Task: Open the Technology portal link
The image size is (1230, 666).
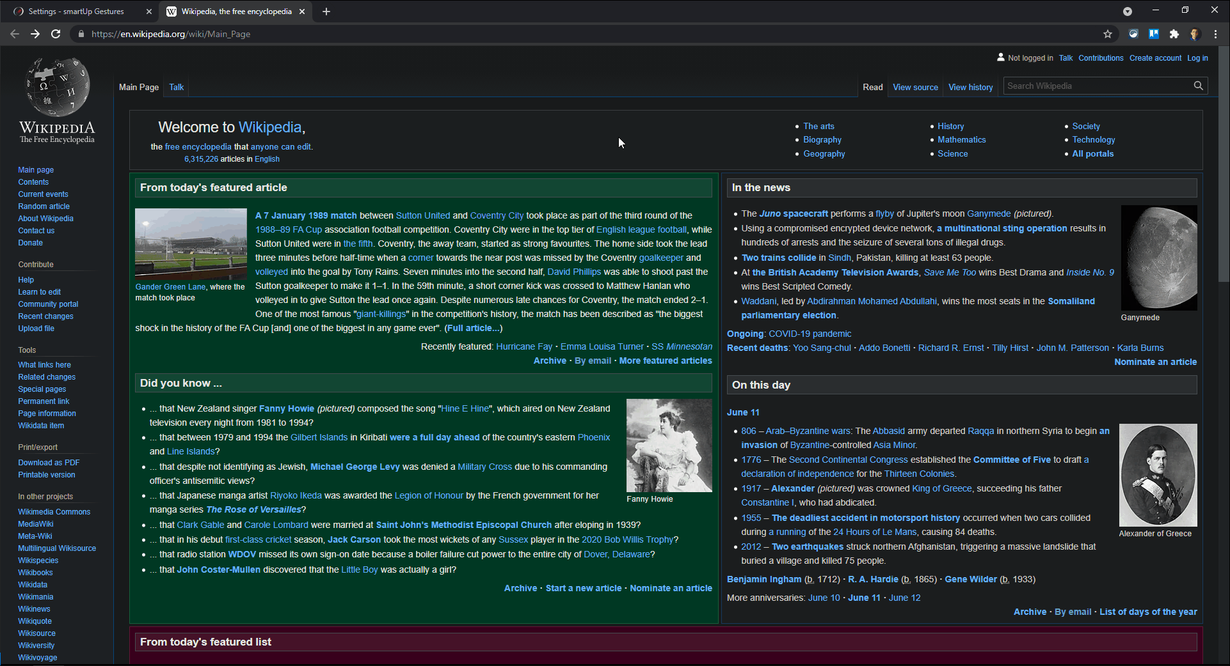Action: [x=1093, y=140]
